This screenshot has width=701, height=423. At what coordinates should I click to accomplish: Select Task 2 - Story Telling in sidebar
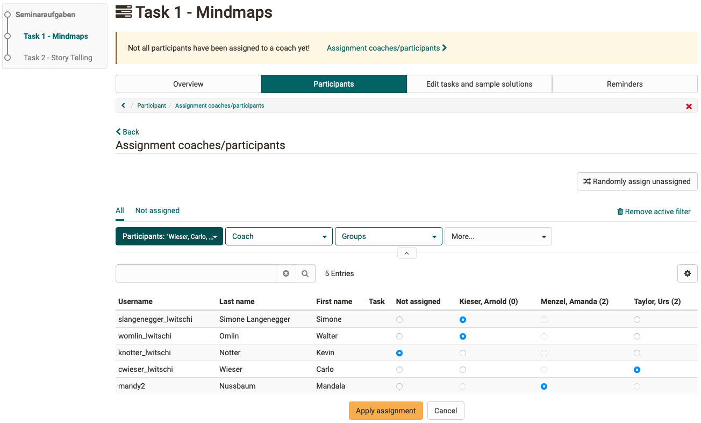click(58, 58)
